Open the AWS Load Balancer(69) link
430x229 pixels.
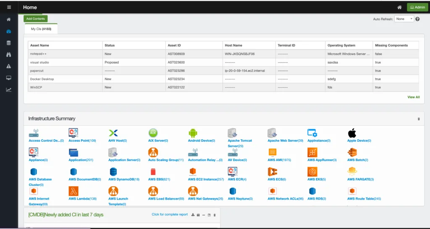tap(166, 199)
